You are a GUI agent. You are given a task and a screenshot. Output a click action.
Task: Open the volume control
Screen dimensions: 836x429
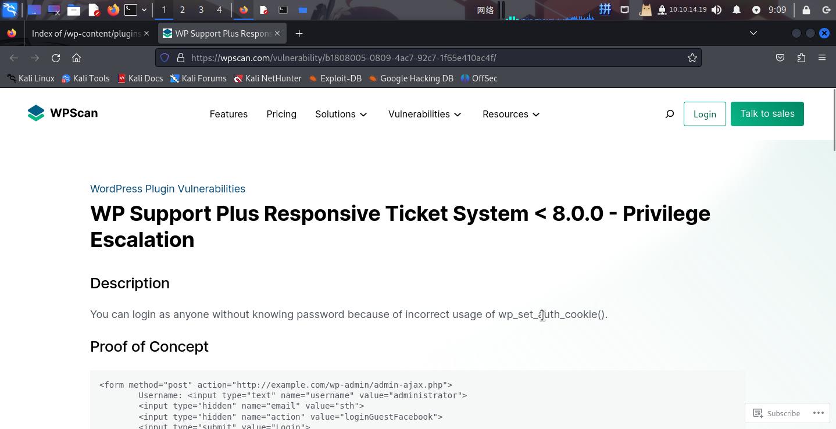[x=717, y=10]
